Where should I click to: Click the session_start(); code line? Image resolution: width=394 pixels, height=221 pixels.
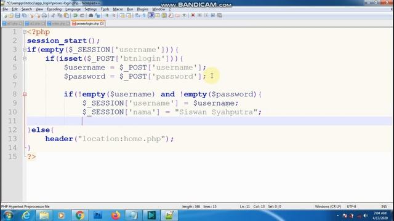click(x=63, y=41)
